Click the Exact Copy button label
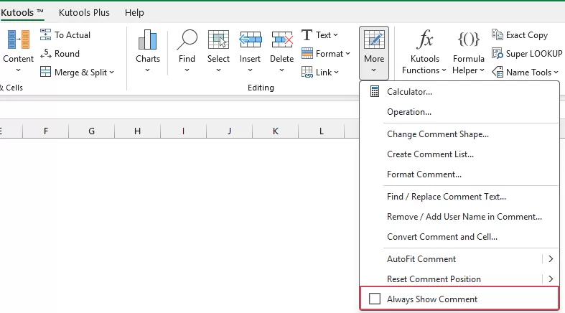The height and width of the screenshot is (313, 565). 527,35
